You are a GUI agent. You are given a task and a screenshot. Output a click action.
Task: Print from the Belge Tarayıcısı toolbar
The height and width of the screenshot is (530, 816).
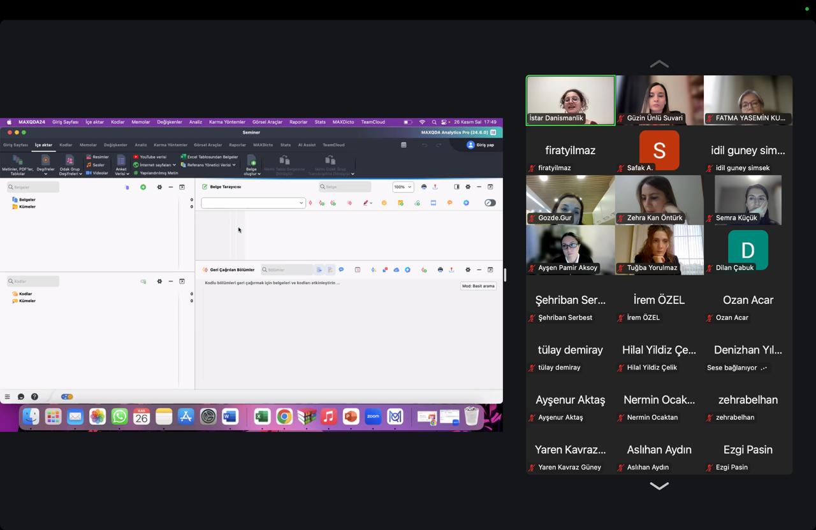click(x=424, y=187)
